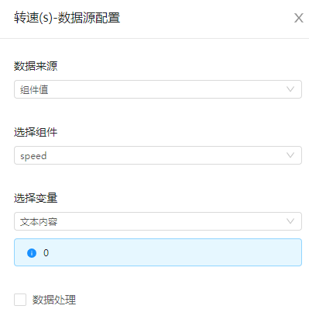This screenshot has width=309, height=323.
Task: Click the light blue info alert box
Action: 158,252
